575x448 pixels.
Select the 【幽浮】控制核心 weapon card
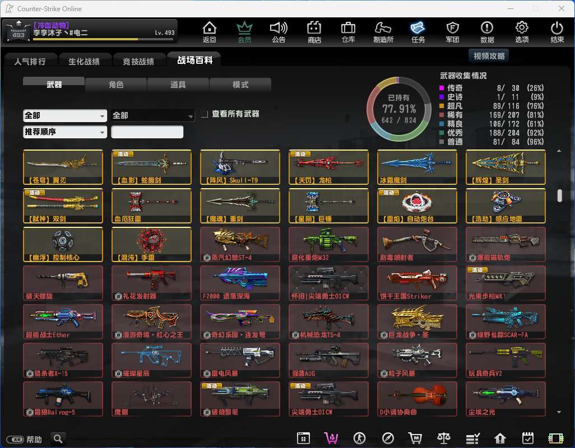(63, 244)
